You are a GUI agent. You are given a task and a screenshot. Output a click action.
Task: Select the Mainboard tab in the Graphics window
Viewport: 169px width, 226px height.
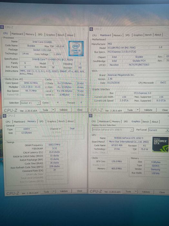[104, 122]
